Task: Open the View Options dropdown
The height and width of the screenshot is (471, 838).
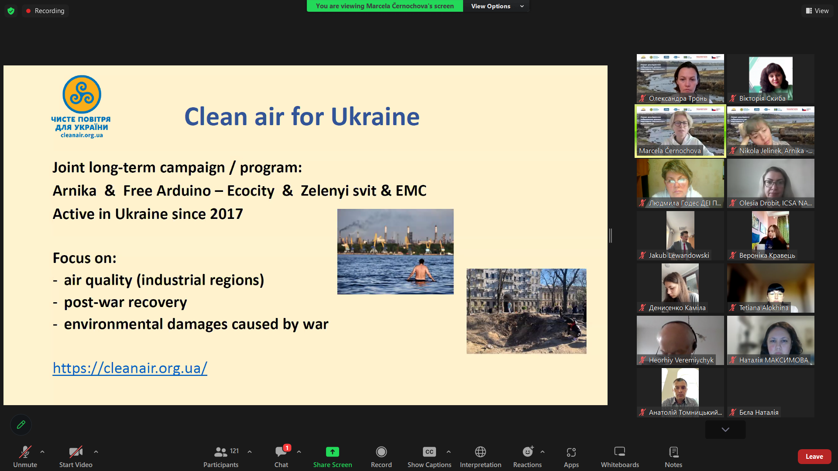Action: tap(496, 6)
